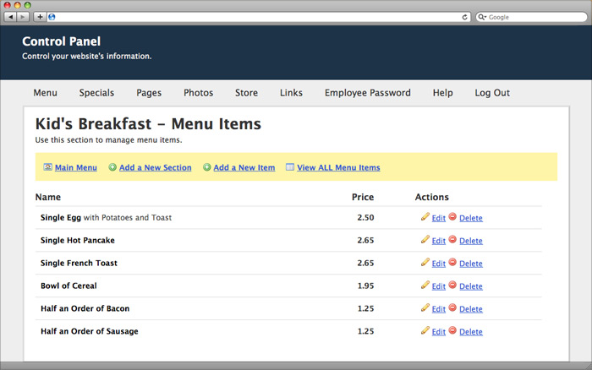Click the pencil icon for Single Egg
This screenshot has height=370, width=592.
pyautogui.click(x=425, y=216)
